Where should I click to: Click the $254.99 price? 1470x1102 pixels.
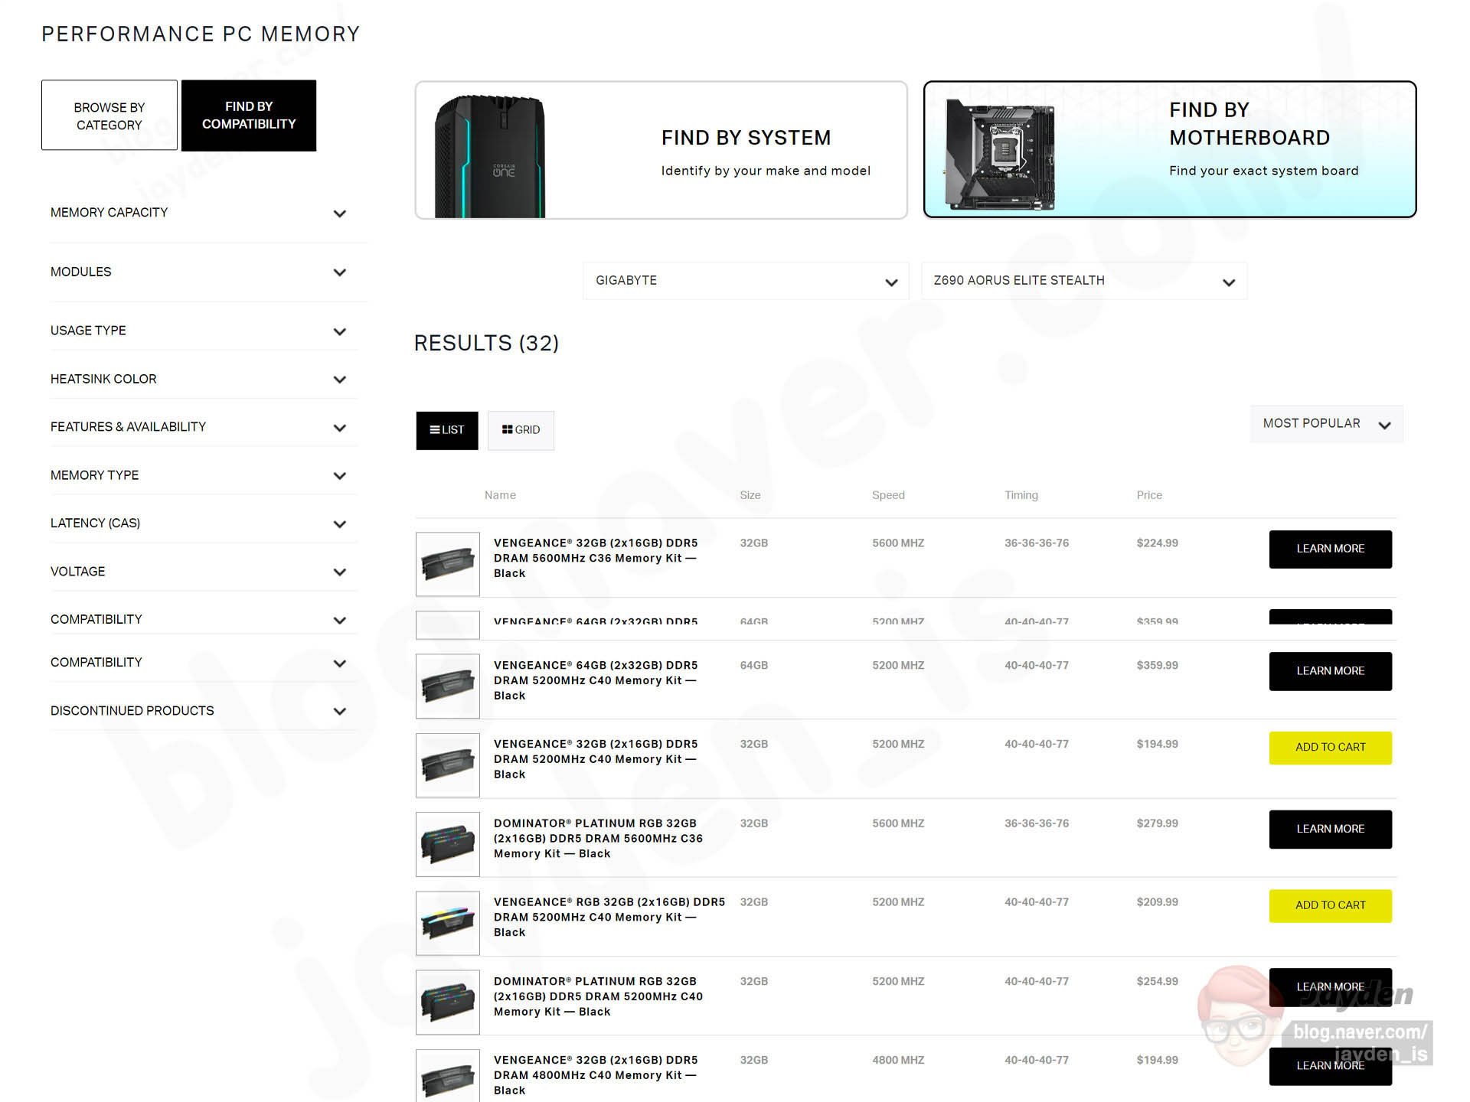pyautogui.click(x=1158, y=981)
